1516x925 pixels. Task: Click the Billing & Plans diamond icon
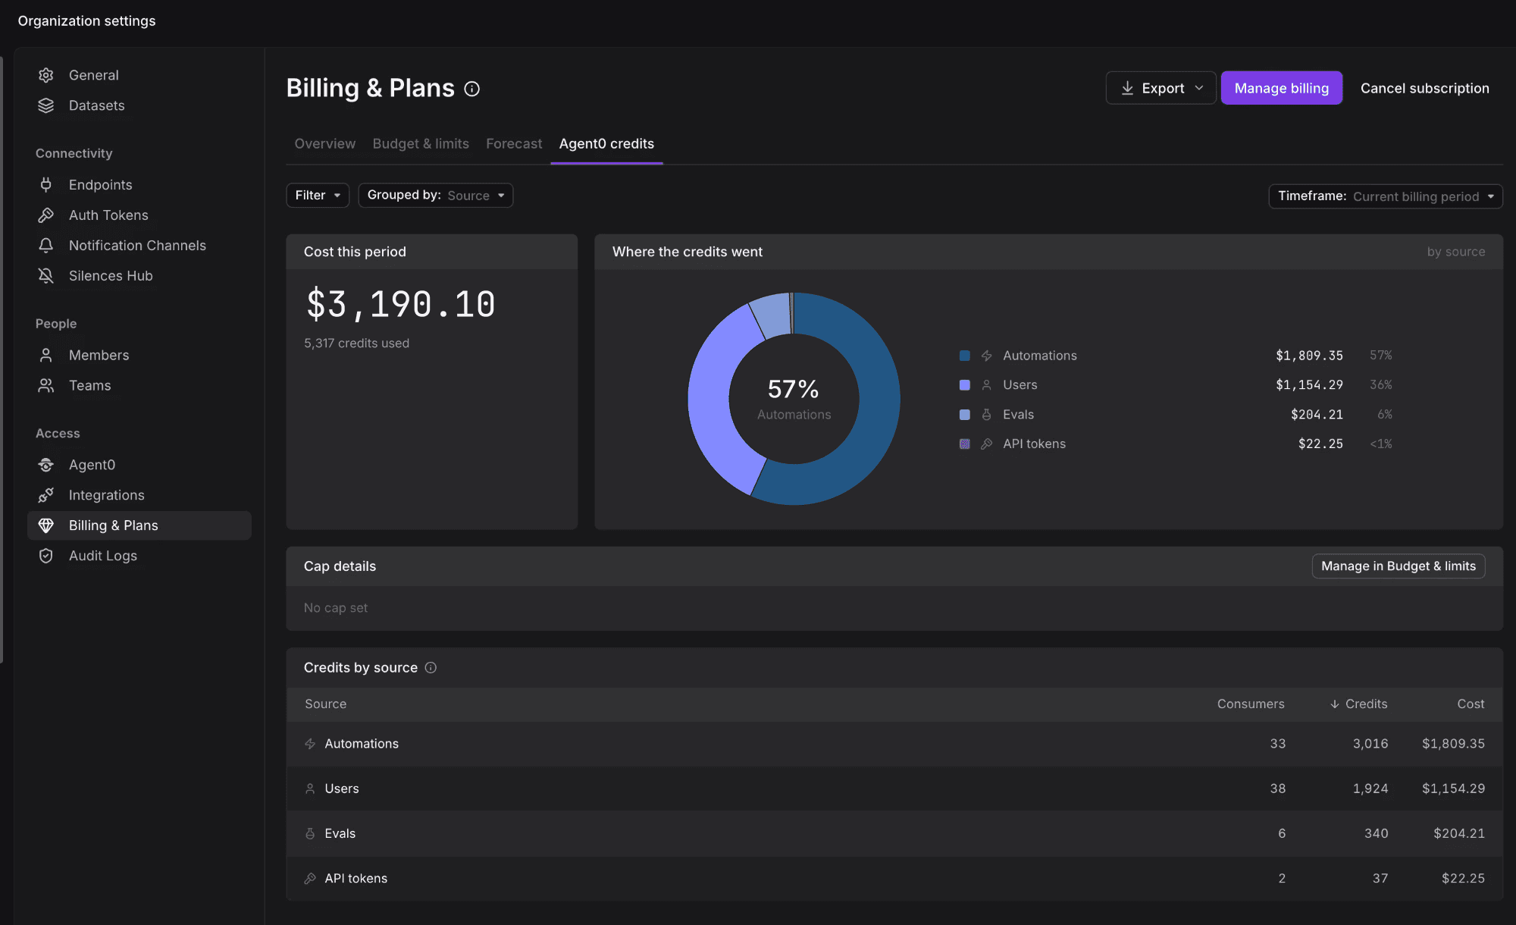coord(46,525)
